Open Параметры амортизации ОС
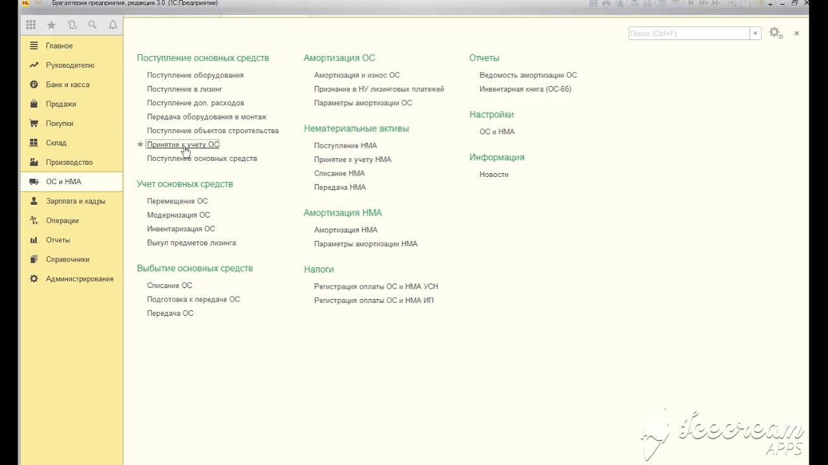Viewport: 828px width, 465px height. pyautogui.click(x=363, y=103)
